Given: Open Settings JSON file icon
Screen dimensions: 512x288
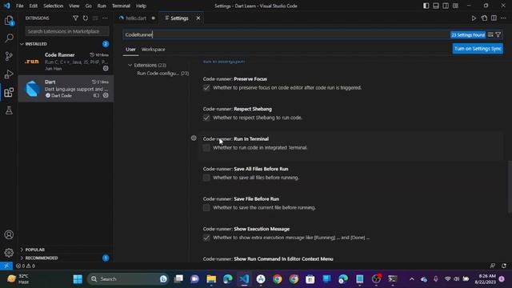Looking at the screenshot, I should 484,18.
